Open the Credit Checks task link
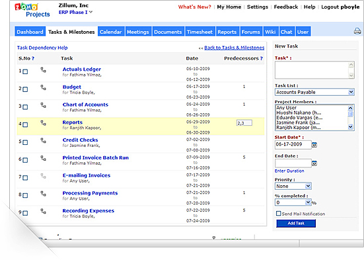The height and width of the screenshot is (260, 364). click(80, 140)
